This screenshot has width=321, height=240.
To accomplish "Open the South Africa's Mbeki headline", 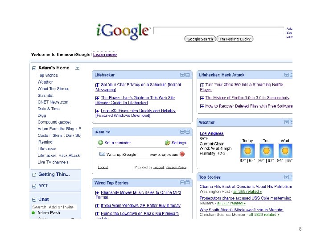I will [241, 210].
